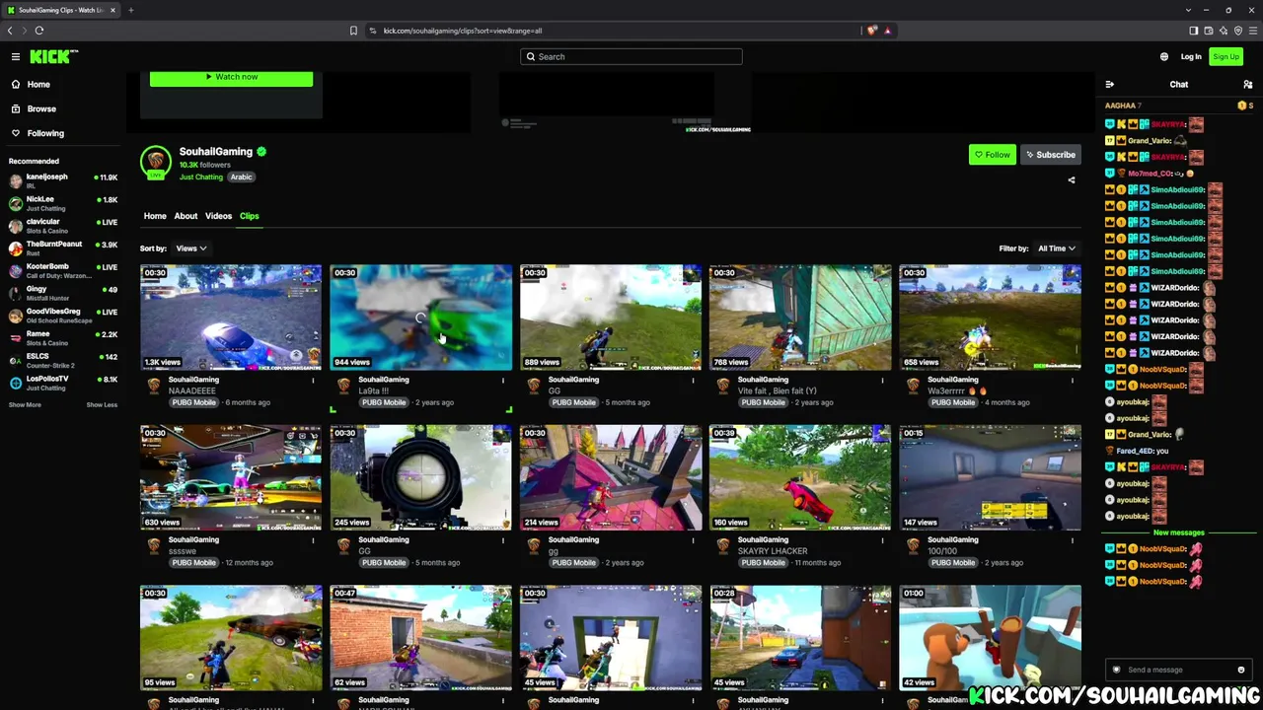
Task: Click the Watch now button
Action: coord(231,77)
